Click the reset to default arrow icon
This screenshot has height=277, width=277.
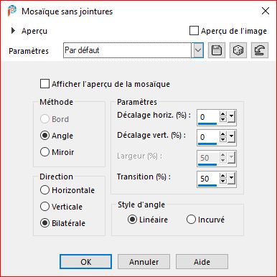click(x=260, y=50)
